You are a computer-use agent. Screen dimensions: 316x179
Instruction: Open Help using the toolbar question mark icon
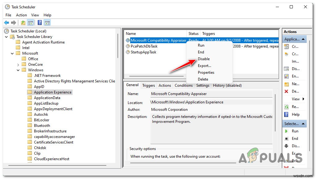[39, 22]
